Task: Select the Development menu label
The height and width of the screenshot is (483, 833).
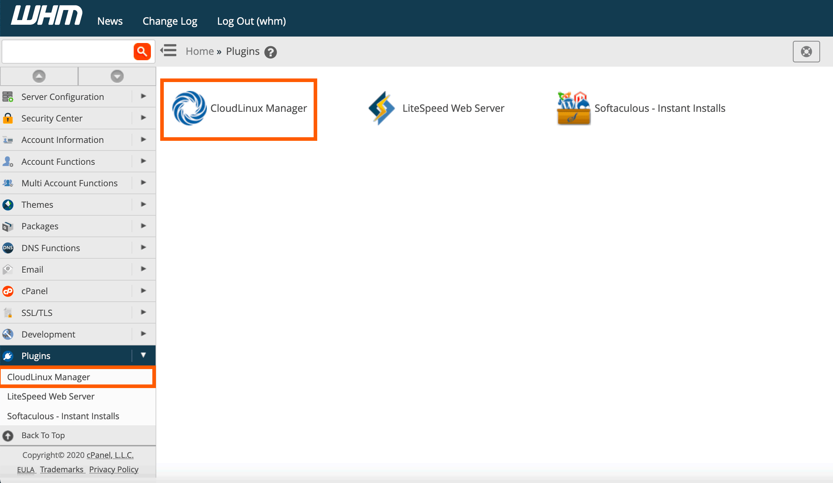Action: pos(48,334)
